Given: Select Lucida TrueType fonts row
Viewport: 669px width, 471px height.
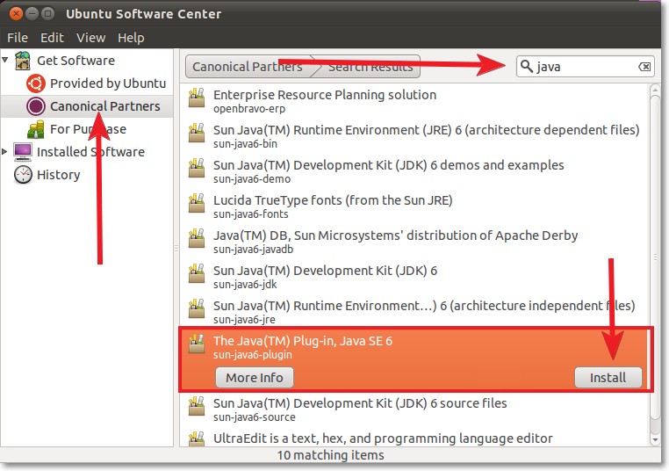Looking at the screenshot, I should tap(414, 207).
